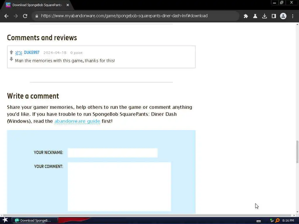This screenshot has width=299, height=224.
Task: Toggle the side panel icon
Action: point(274,16)
